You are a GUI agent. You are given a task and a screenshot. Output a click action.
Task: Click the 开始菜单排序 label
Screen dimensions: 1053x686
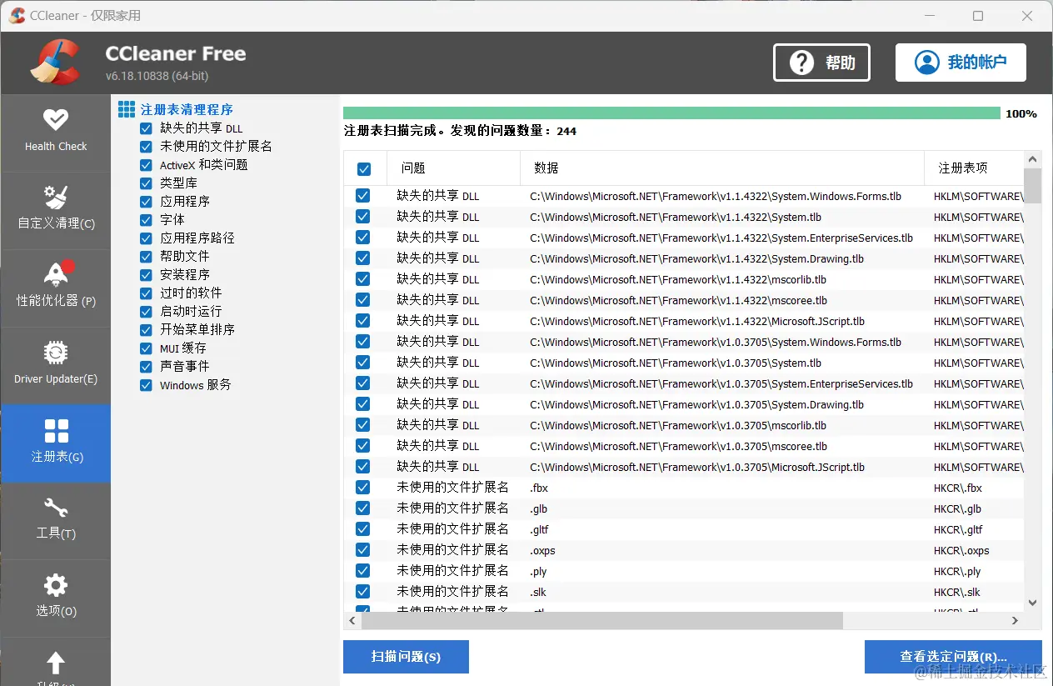197,330
